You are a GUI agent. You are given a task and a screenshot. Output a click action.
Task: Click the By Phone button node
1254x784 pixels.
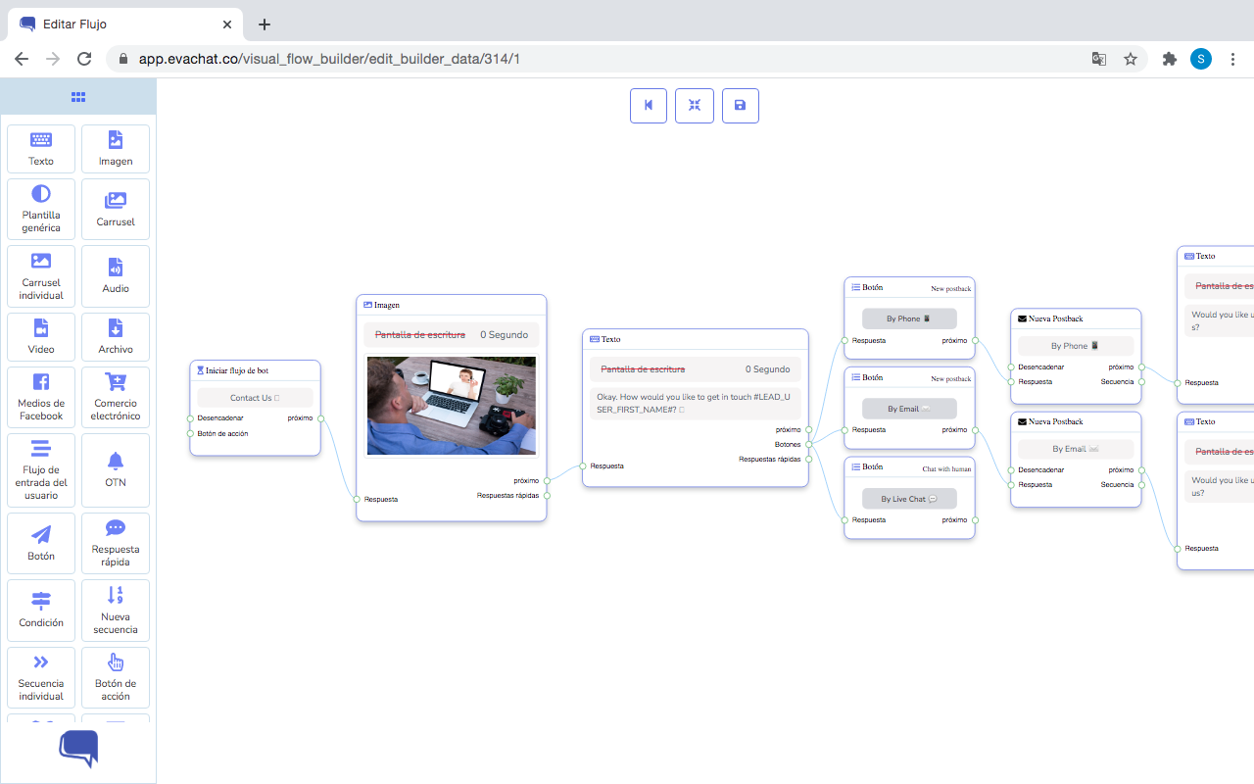pyautogui.click(x=909, y=318)
